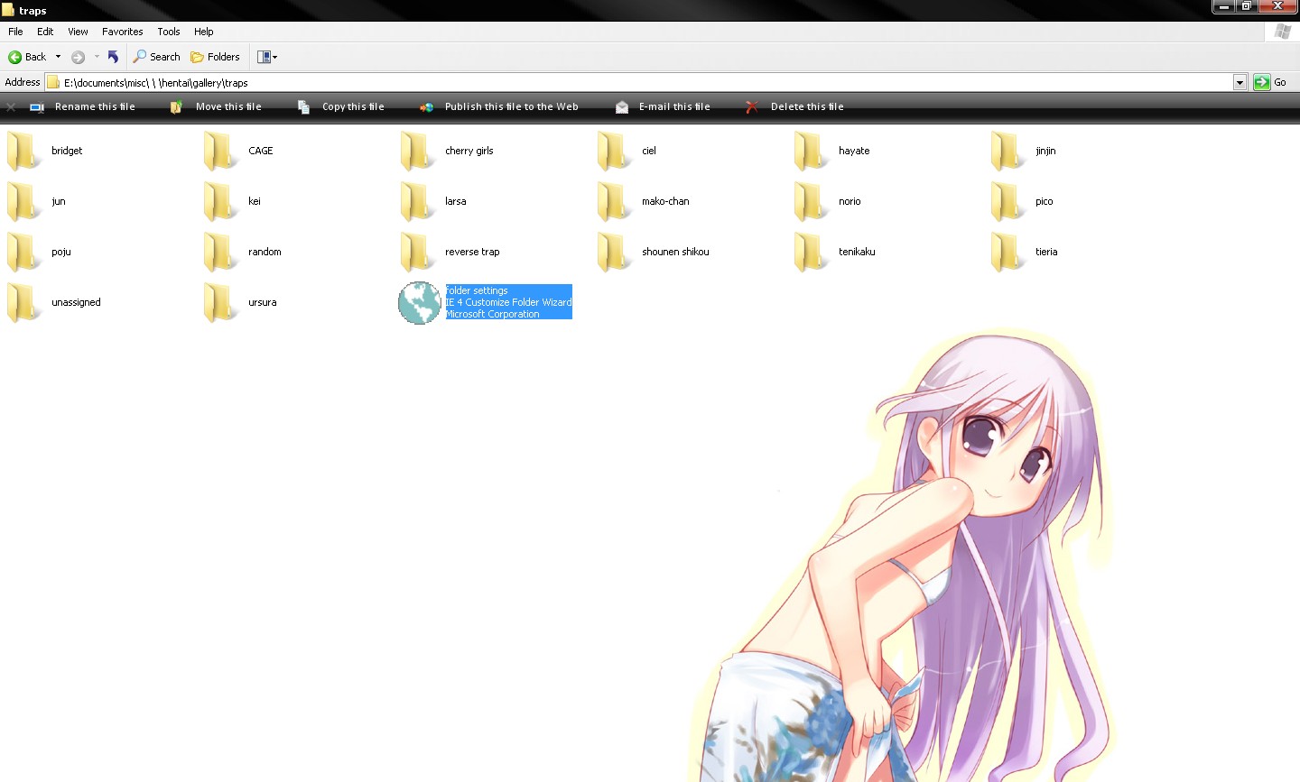Screen dimensions: 1300x782
Task: Open the Tools menu
Action: (x=169, y=32)
